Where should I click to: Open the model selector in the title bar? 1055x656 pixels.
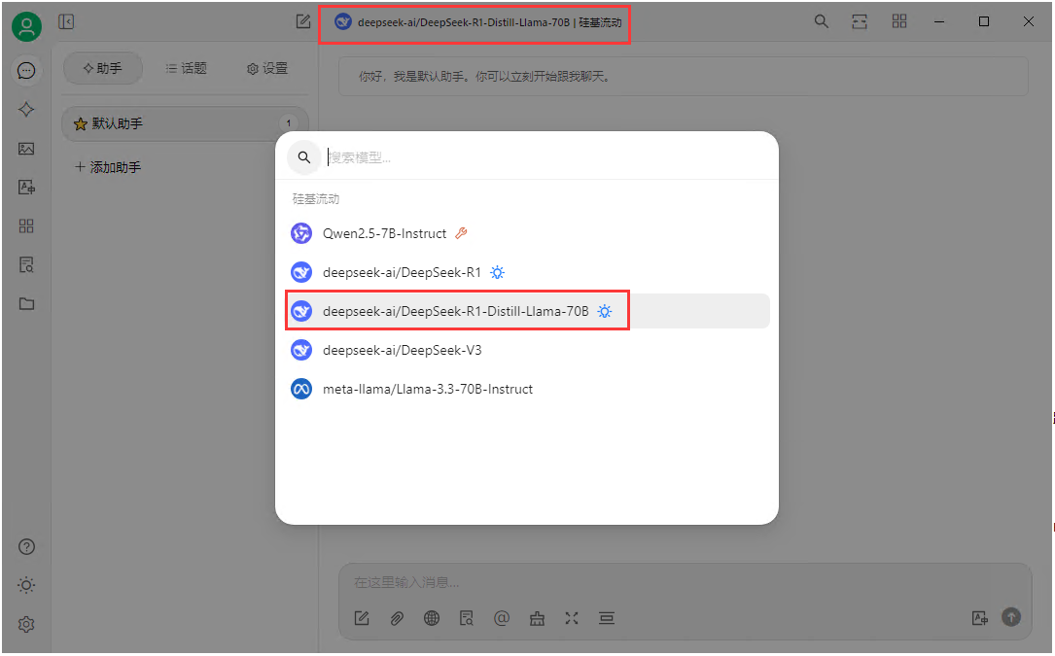[477, 22]
